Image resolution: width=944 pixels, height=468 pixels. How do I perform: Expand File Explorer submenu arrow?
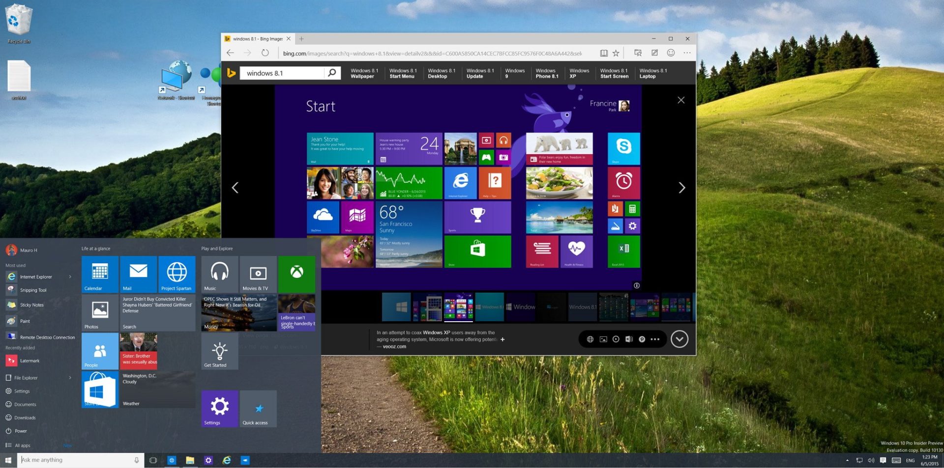click(70, 378)
